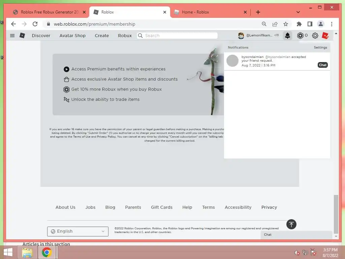Click the red Roblox studio icon
Image resolution: width=345 pixels, height=259 pixels.
325,35
